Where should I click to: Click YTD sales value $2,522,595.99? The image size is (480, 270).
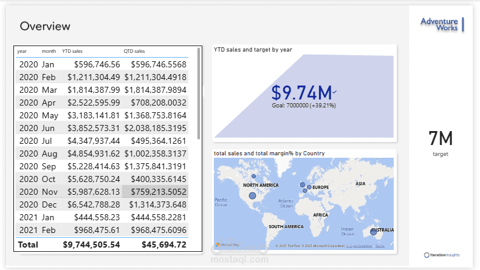[x=94, y=103]
